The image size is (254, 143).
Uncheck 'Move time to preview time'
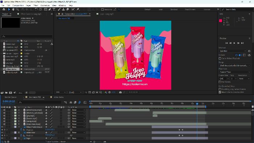220,92
